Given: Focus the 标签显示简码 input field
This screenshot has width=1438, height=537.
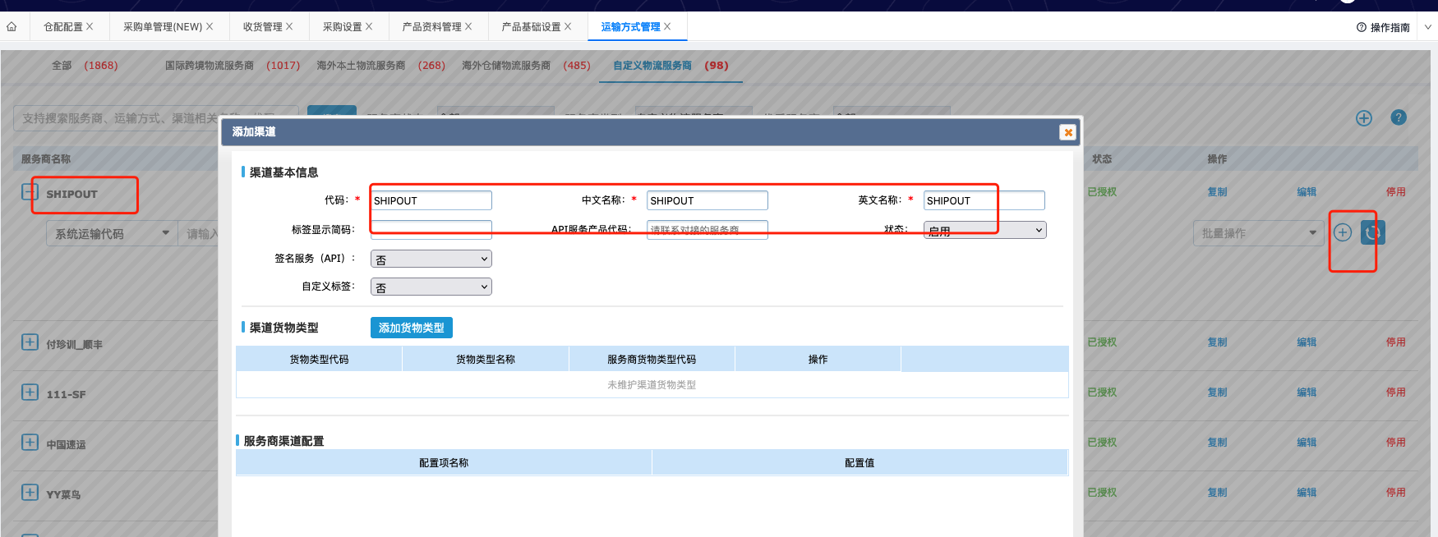Looking at the screenshot, I should [x=431, y=229].
